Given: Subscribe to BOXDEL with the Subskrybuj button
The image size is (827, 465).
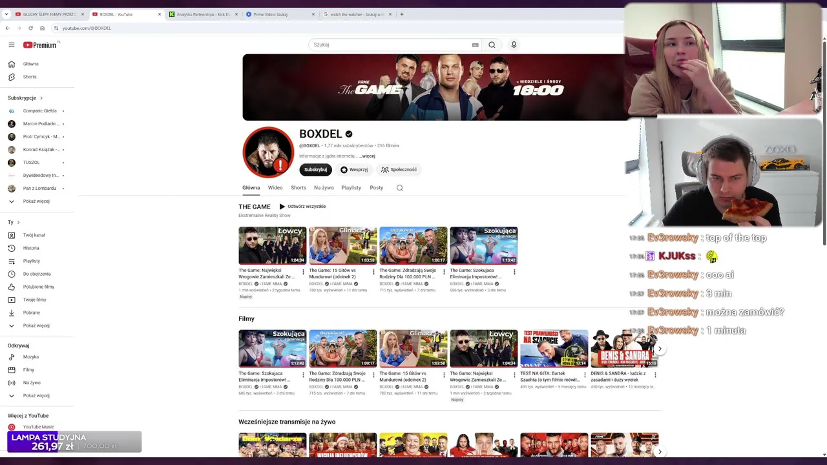Looking at the screenshot, I should pyautogui.click(x=315, y=170).
